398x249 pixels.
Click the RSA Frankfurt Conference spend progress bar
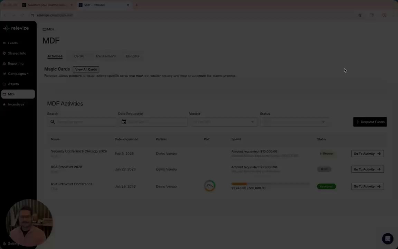(x=270, y=184)
